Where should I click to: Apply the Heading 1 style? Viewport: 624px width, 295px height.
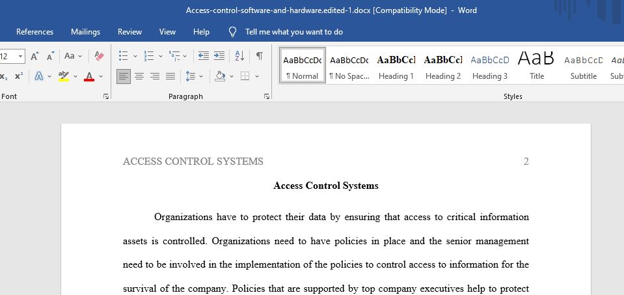coord(396,65)
